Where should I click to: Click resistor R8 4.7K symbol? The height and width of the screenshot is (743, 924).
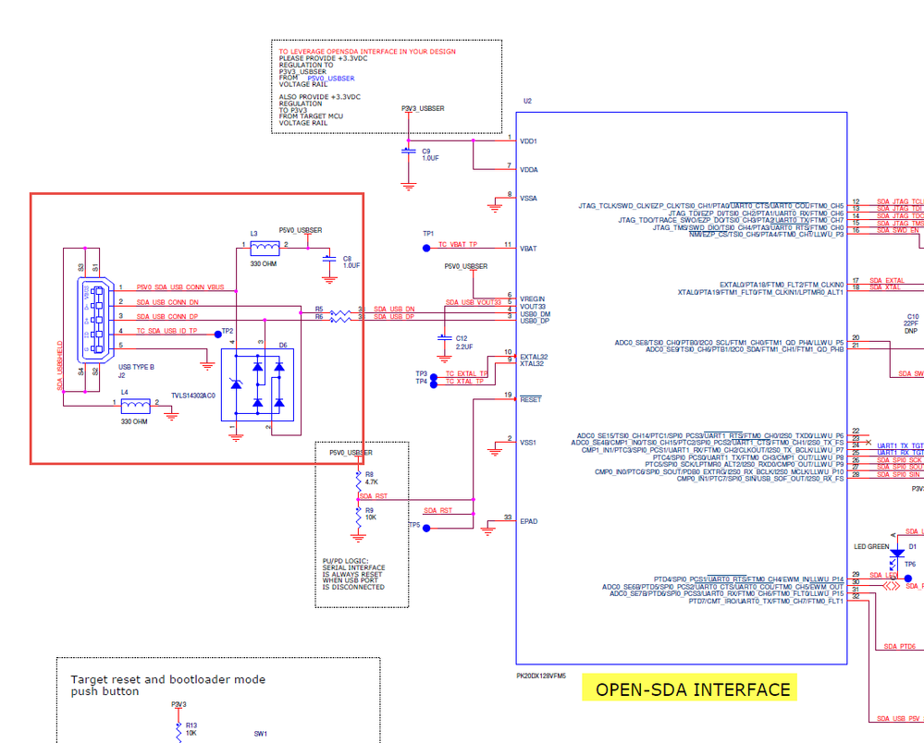tap(356, 481)
